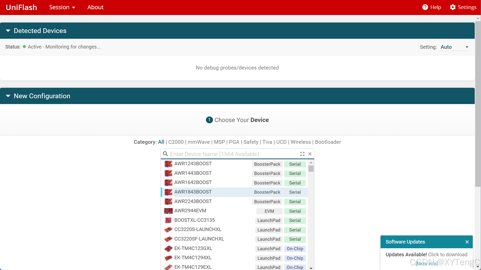481x270 pixels.
Task: Click the Help question mark icon
Action: pyautogui.click(x=425, y=7)
